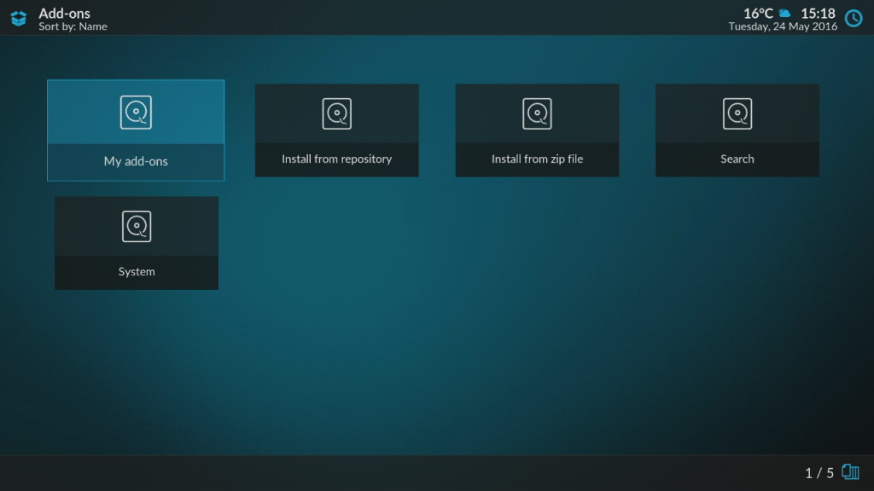Click the cloud weather icon
The height and width of the screenshot is (491, 874).
tap(784, 13)
